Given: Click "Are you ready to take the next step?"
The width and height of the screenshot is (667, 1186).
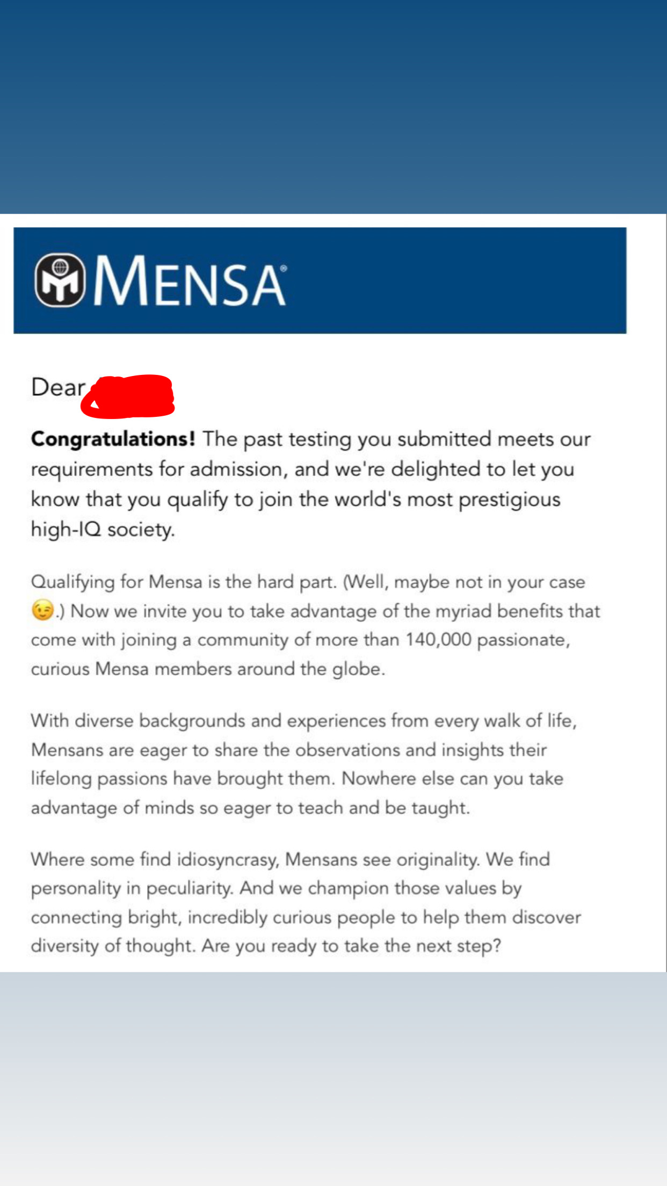Looking at the screenshot, I should [x=351, y=946].
